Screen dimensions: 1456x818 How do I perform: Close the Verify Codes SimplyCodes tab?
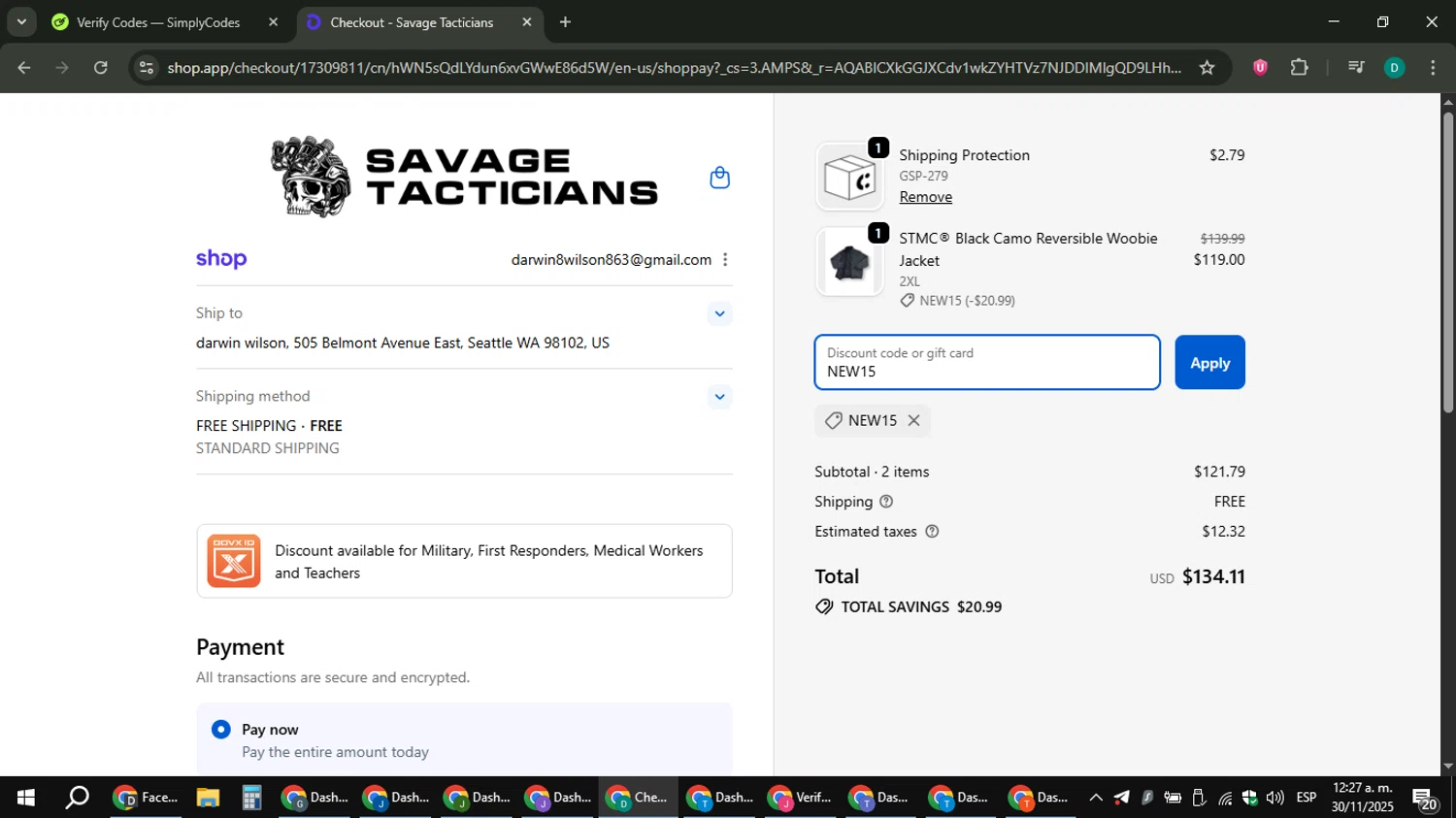point(273,22)
